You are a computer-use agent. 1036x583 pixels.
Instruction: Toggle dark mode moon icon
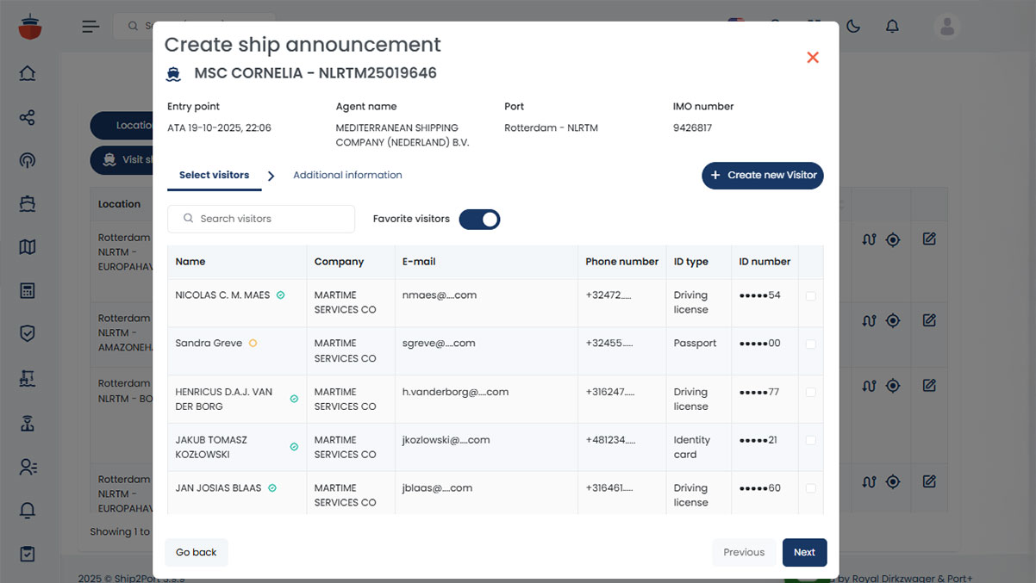click(853, 27)
